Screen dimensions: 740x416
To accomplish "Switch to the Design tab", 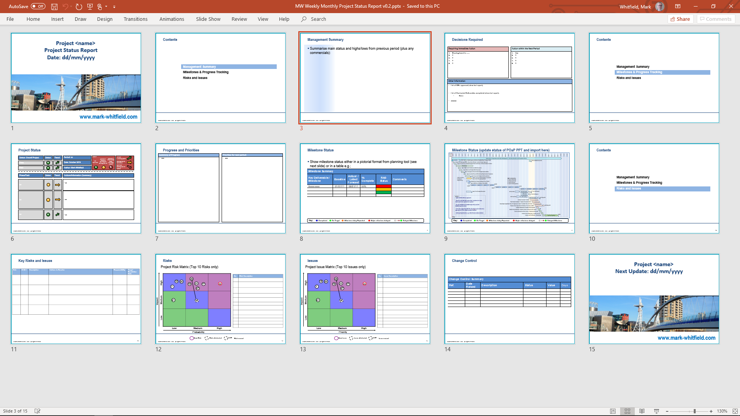I will (105, 19).
